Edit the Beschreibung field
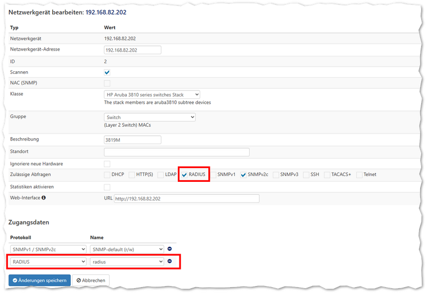This screenshot has height=293, width=426. (x=133, y=140)
